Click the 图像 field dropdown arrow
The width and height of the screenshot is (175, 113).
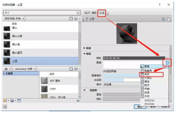point(167,63)
